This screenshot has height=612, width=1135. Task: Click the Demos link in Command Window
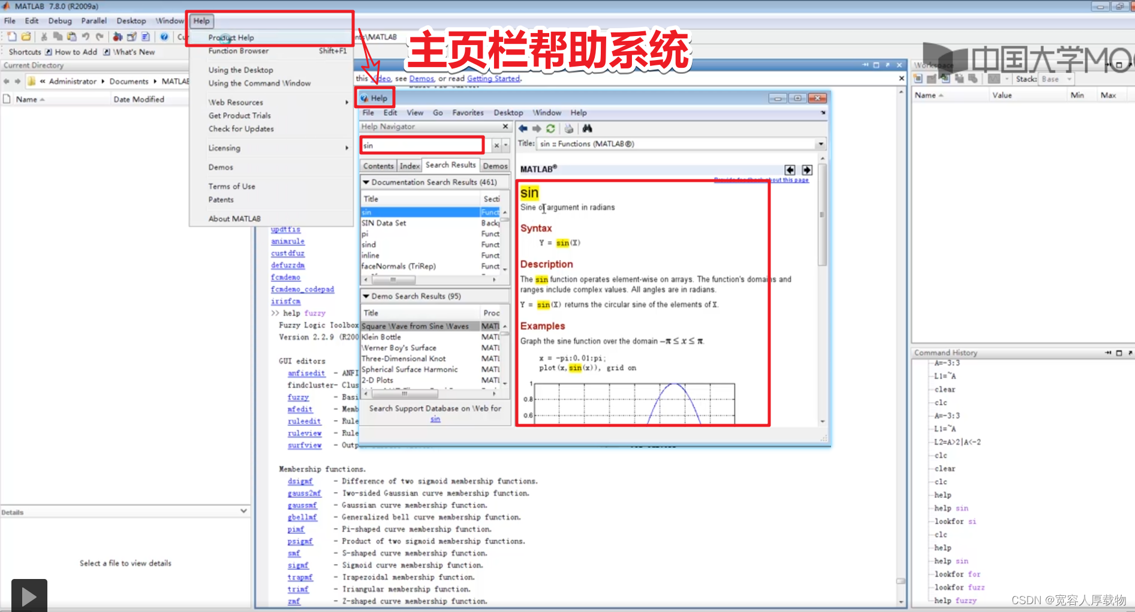click(x=422, y=79)
